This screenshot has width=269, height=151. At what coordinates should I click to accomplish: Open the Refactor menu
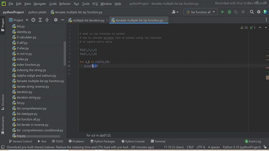point(65,4)
